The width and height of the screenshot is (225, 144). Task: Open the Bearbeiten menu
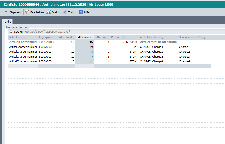point(37,12)
